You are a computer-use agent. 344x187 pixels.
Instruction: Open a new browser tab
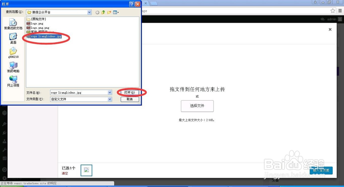(x=153, y=3)
